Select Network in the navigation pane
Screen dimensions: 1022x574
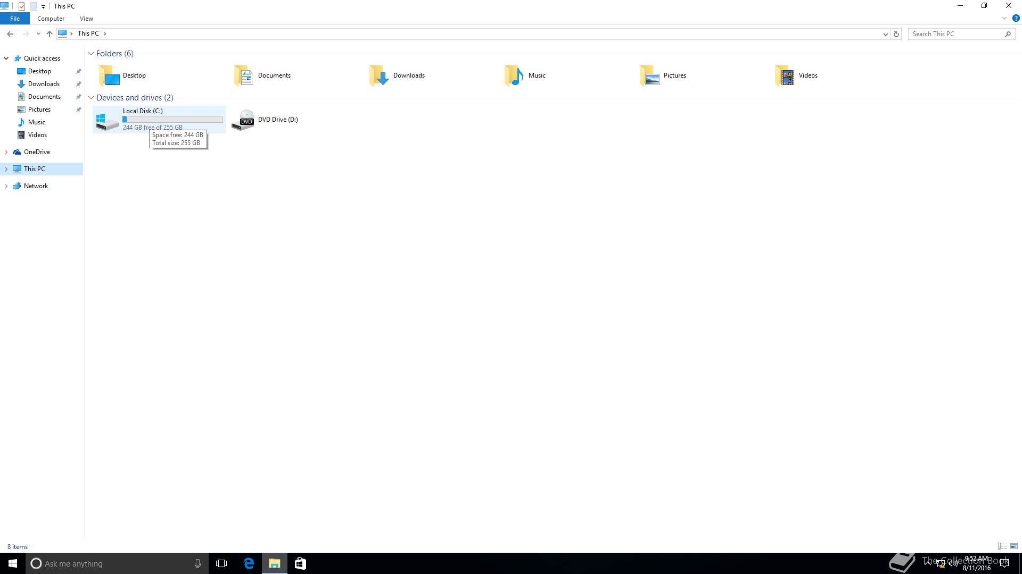pos(36,186)
